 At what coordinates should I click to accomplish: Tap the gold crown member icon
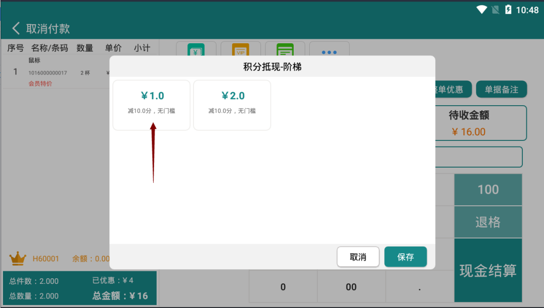(18, 259)
